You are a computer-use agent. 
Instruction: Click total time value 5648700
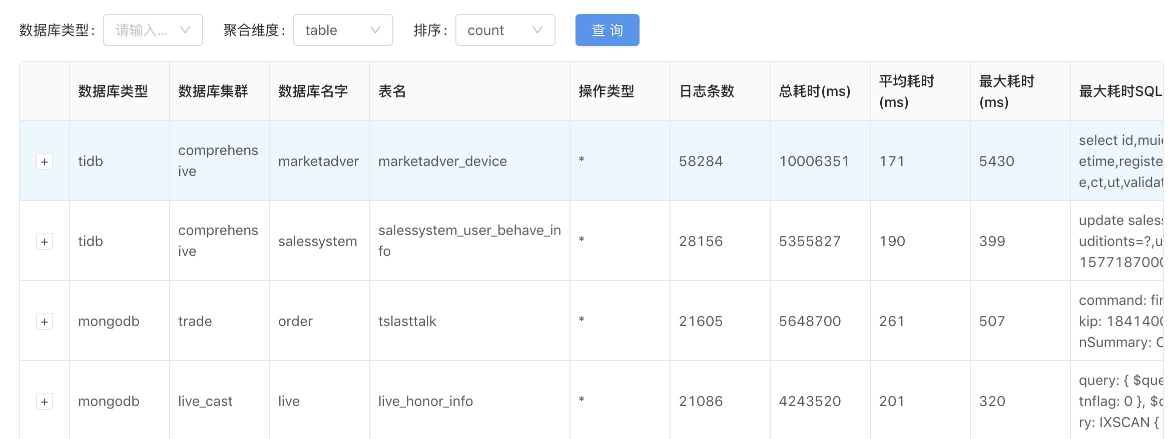pyautogui.click(x=810, y=321)
